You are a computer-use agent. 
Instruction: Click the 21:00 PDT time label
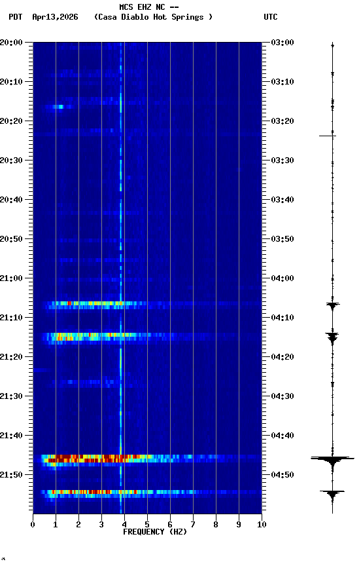(x=11, y=278)
